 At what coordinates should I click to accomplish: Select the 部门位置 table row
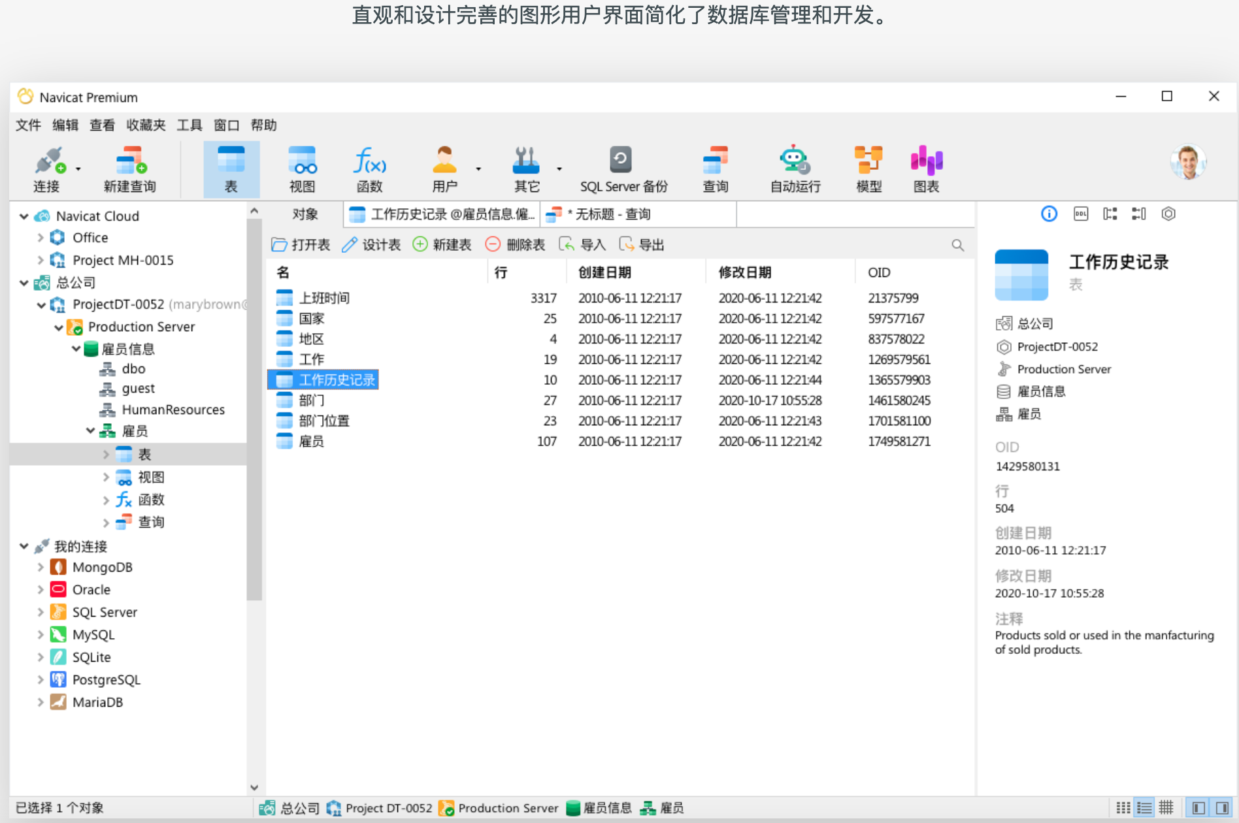point(619,421)
